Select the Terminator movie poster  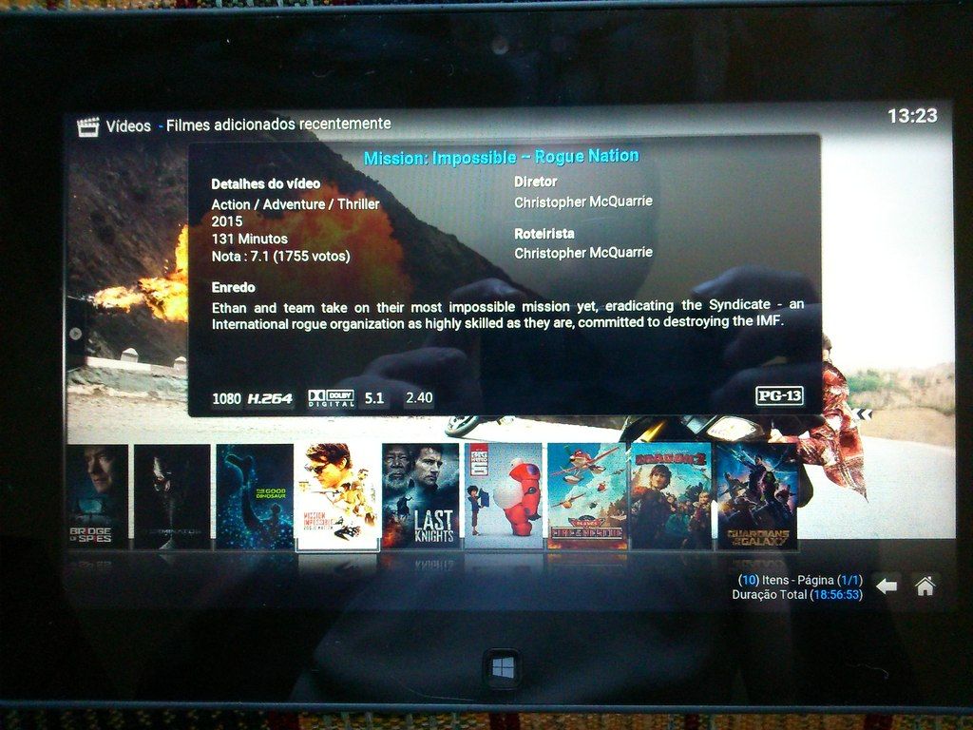172,496
